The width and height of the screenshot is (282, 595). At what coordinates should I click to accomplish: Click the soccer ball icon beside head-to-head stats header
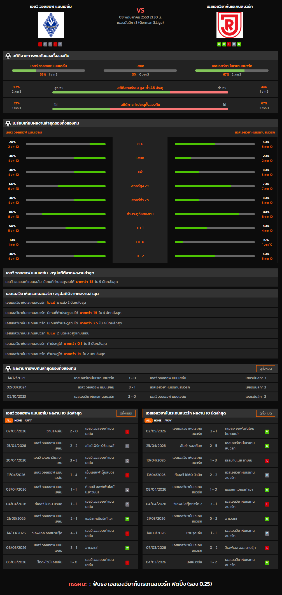click(8, 56)
